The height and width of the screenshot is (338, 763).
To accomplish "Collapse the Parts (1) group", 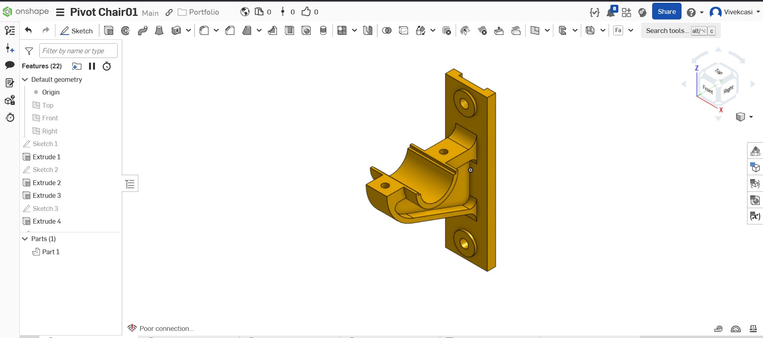I will click(x=25, y=239).
